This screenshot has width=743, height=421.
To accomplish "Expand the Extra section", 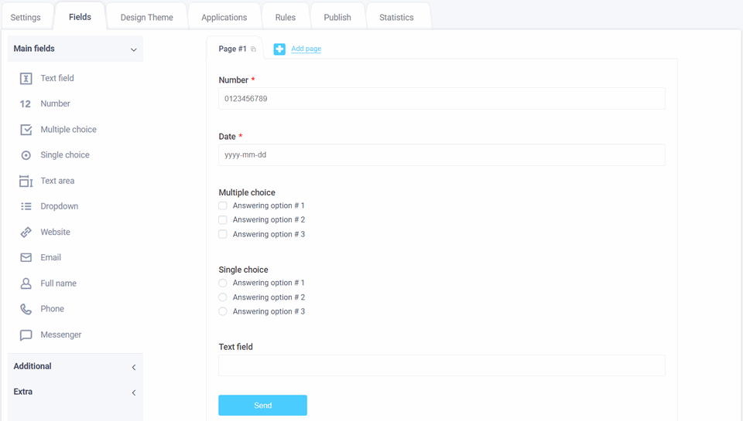I will 133,392.
